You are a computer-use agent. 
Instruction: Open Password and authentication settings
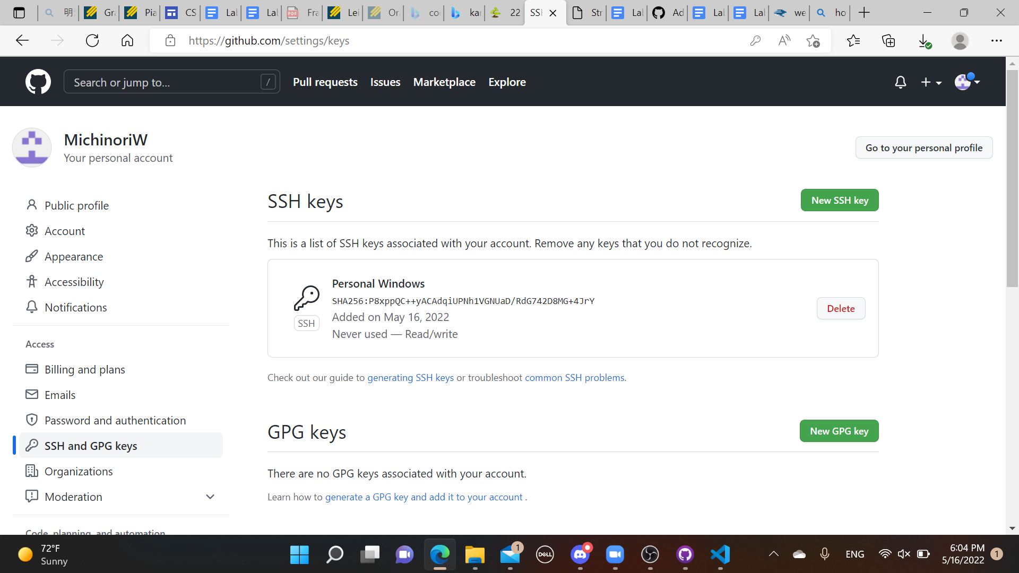point(115,420)
